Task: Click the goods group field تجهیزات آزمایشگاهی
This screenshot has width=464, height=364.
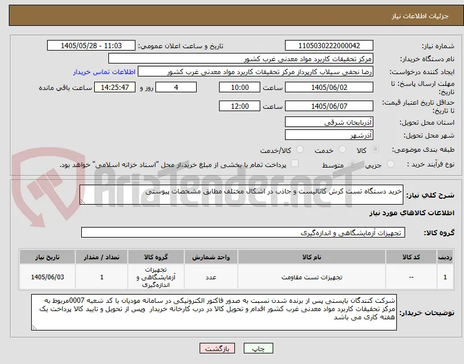Action: click(243, 232)
